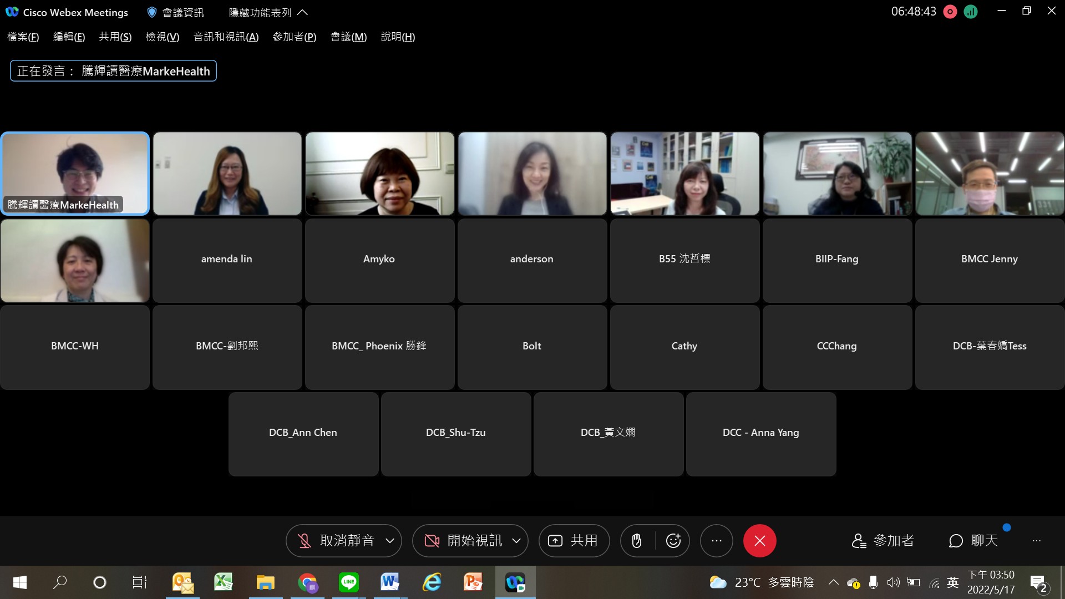The image size is (1065, 599).
Task: Click the shield meeting info icon
Action: coord(152,12)
